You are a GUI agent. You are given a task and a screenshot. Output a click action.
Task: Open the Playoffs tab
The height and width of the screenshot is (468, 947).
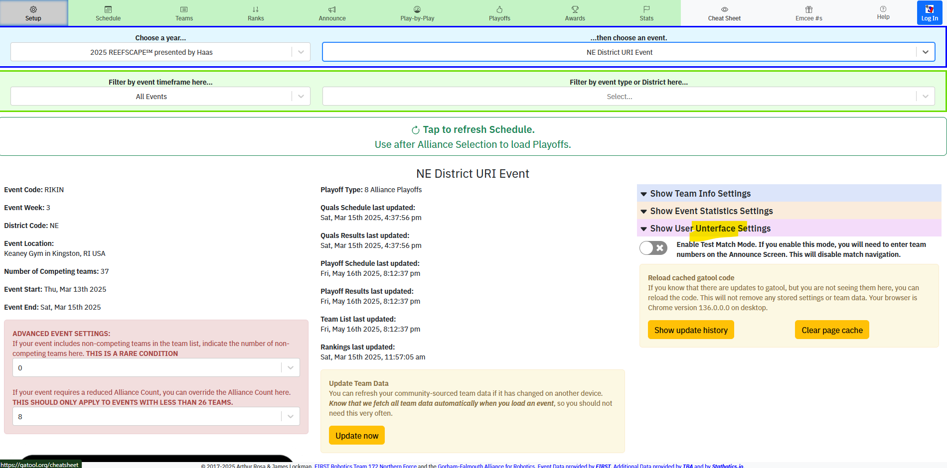499,13
